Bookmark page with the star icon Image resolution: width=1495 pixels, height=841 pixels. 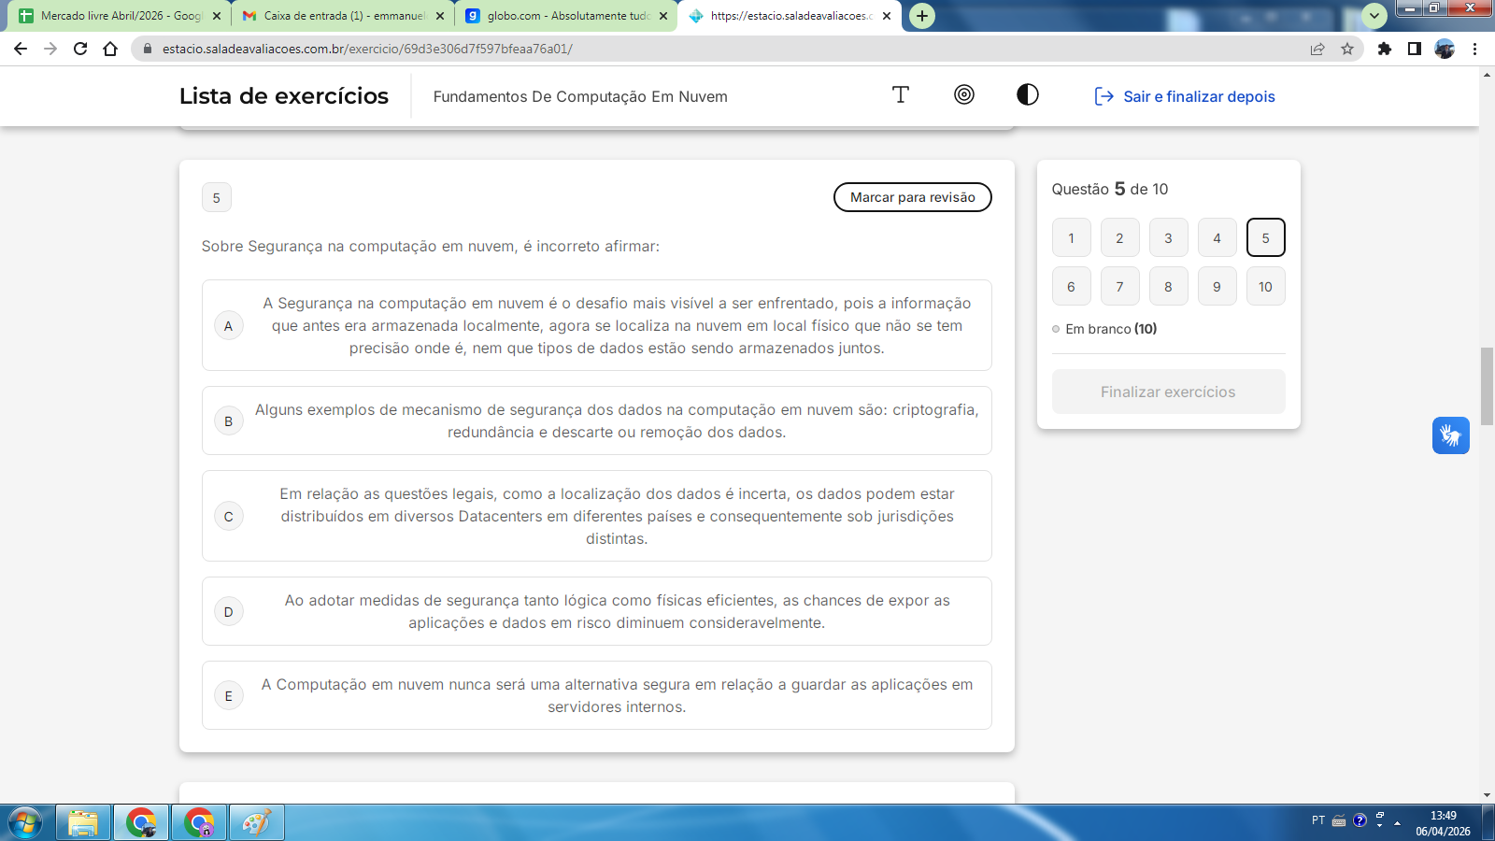click(x=1346, y=49)
